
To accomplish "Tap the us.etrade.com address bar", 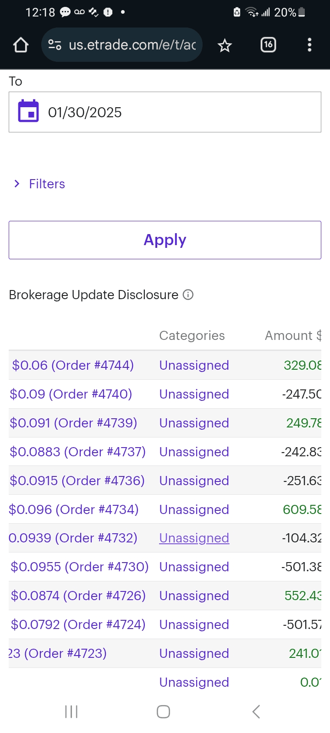I will point(132,45).
